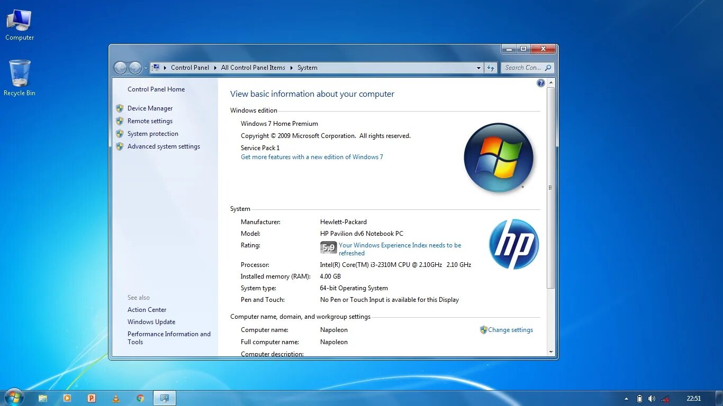Screen dimensions: 723x406
Task: Click the chevron after All Control Panel Items
Action: [x=292, y=68]
